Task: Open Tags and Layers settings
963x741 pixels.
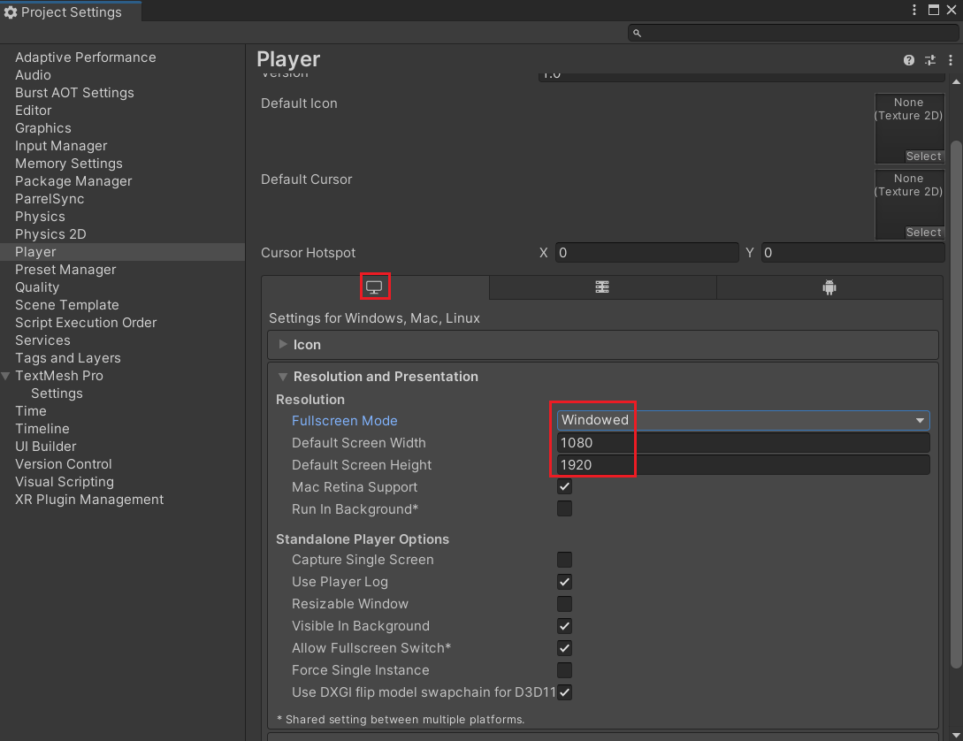Action: tap(67, 358)
